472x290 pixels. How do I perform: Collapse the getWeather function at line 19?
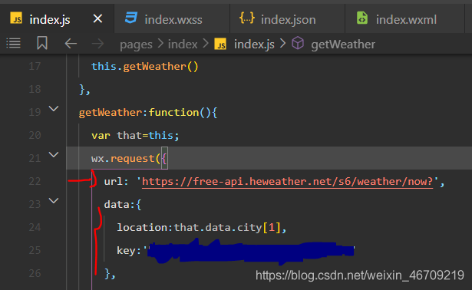click(54, 109)
